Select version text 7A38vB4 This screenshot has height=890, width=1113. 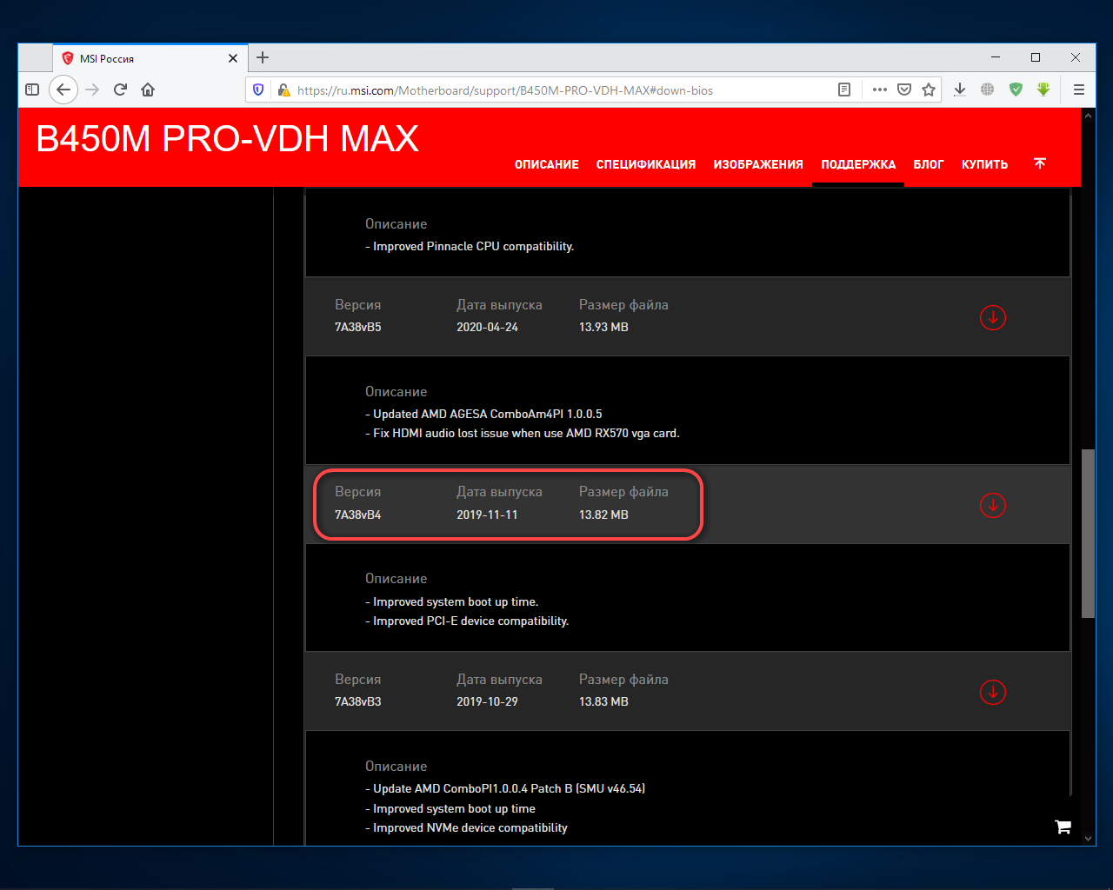(x=357, y=515)
